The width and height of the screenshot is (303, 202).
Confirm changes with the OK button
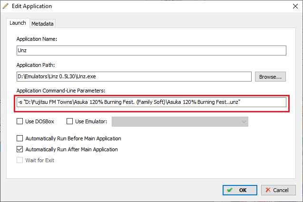[x=240, y=190]
